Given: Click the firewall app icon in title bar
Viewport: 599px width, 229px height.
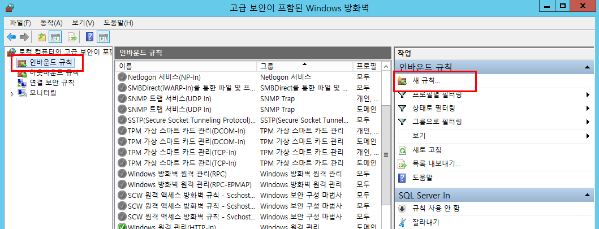Looking at the screenshot, I should (x=10, y=8).
